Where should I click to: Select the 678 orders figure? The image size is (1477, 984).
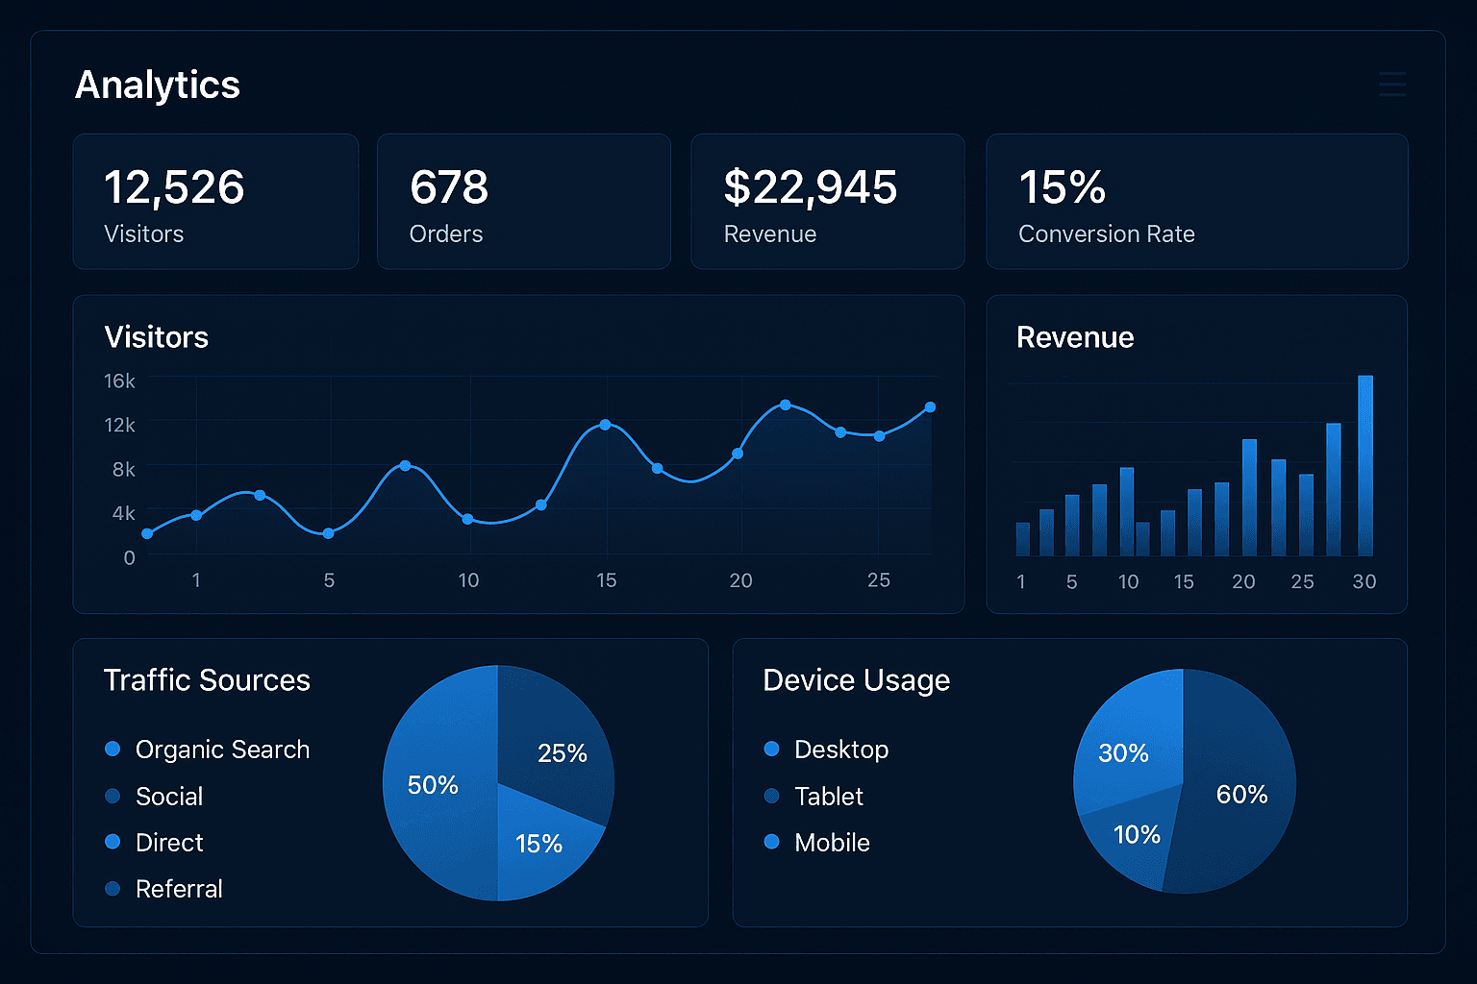click(x=449, y=186)
